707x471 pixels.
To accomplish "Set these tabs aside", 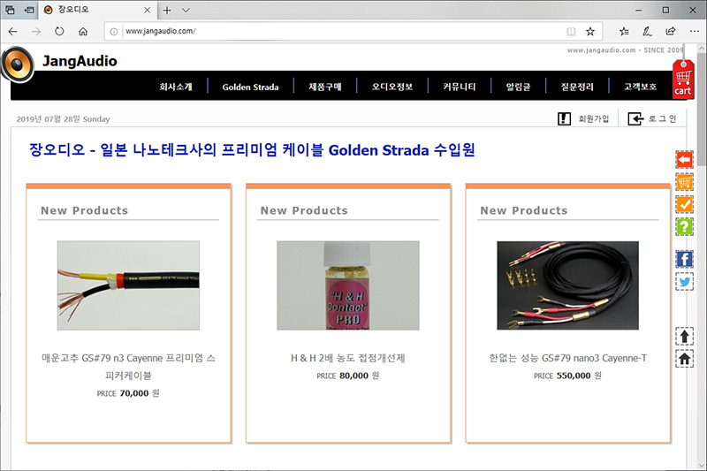I will pos(29,10).
